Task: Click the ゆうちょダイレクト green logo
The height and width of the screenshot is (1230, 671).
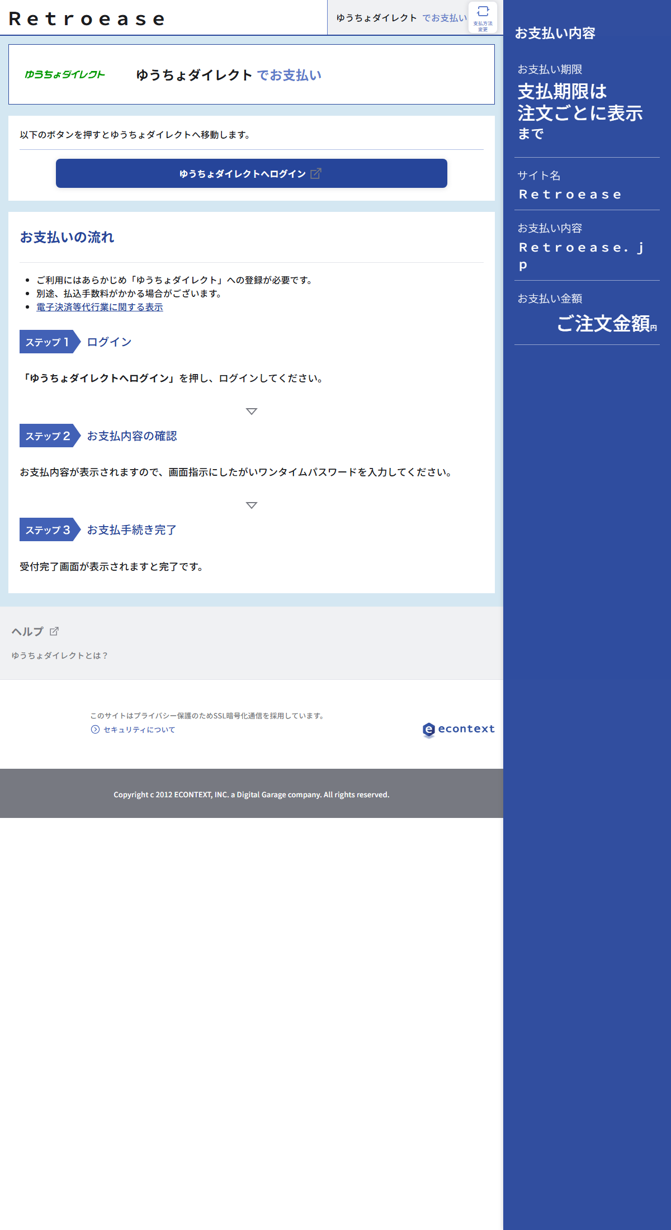Action: pyautogui.click(x=65, y=74)
